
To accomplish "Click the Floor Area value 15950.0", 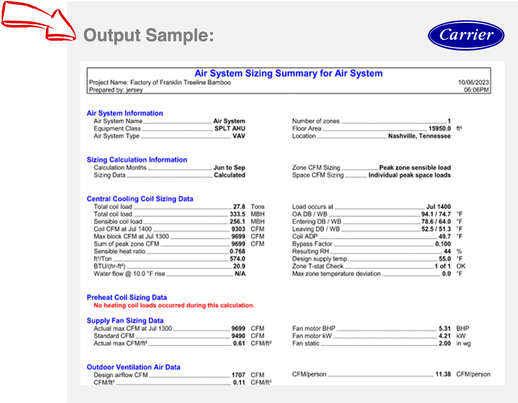I will point(440,128).
